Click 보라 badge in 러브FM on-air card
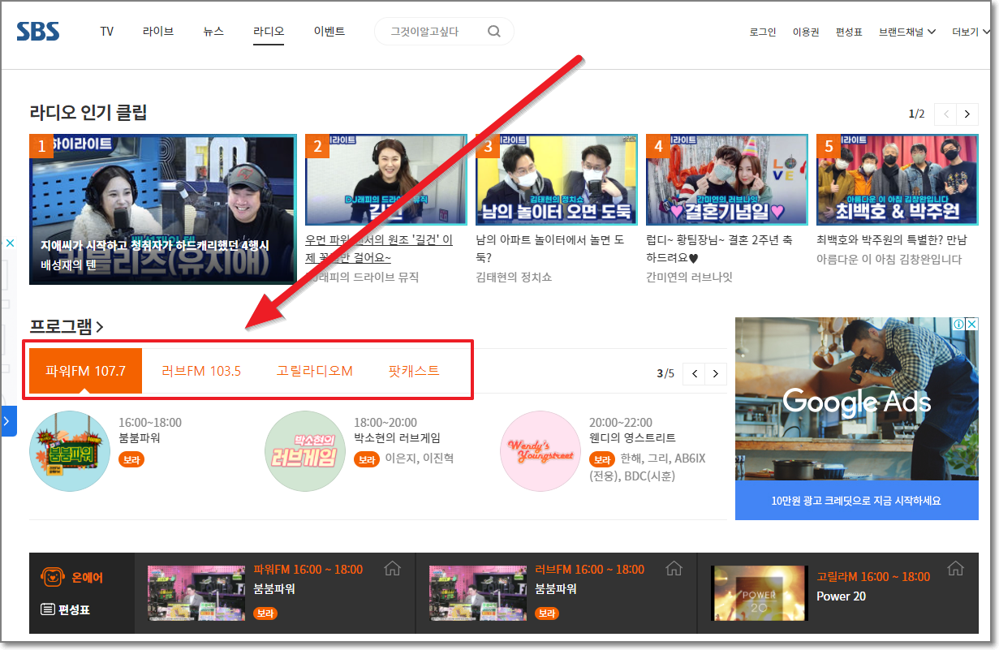Image resolution: width=999 pixels, height=650 pixels. click(547, 613)
